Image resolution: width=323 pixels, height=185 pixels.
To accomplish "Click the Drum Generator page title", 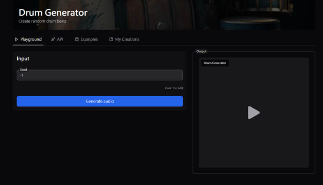I will click(53, 13).
